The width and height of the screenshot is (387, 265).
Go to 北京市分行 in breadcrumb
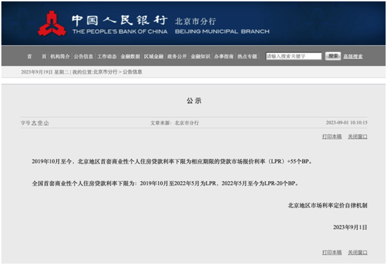(x=105, y=72)
